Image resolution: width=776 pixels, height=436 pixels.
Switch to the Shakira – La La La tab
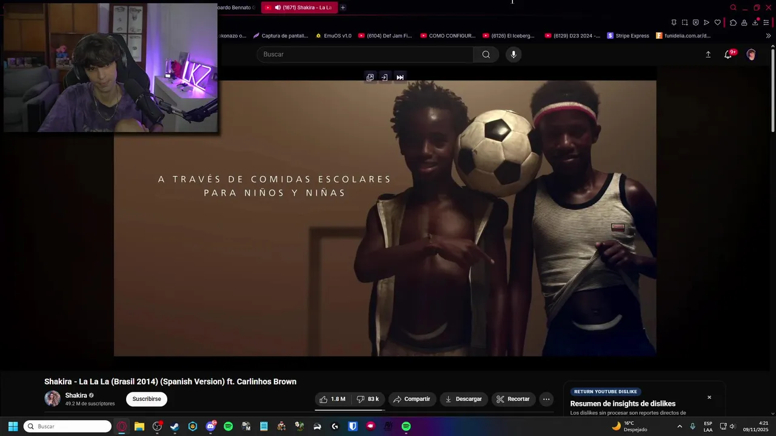(x=299, y=7)
